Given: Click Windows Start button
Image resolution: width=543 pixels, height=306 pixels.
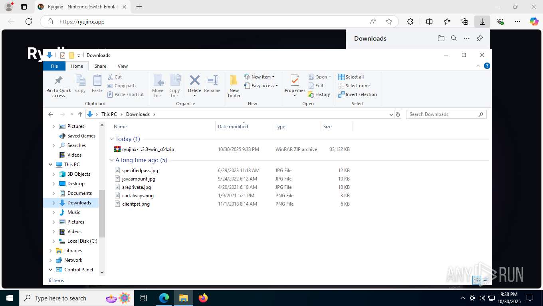Looking at the screenshot, I should [x=10, y=298].
